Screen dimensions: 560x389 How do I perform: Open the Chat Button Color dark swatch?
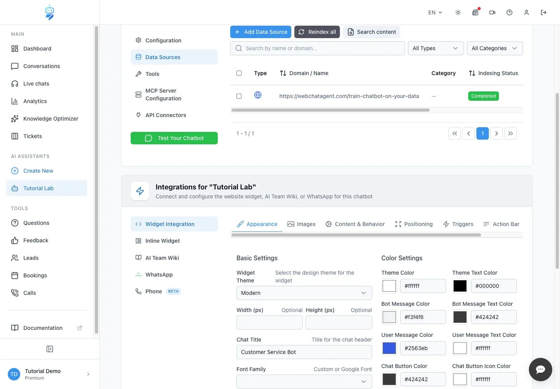389,379
